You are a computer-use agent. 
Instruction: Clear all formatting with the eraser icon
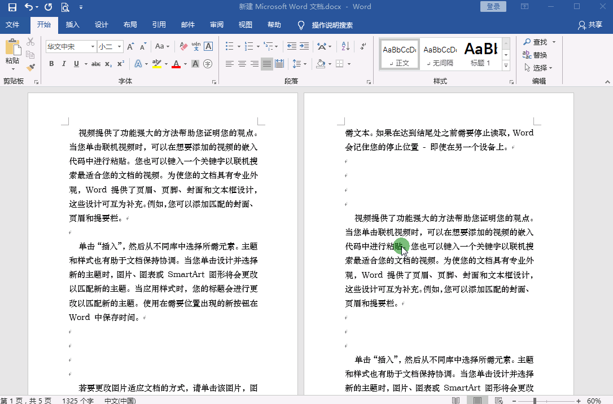(x=183, y=46)
